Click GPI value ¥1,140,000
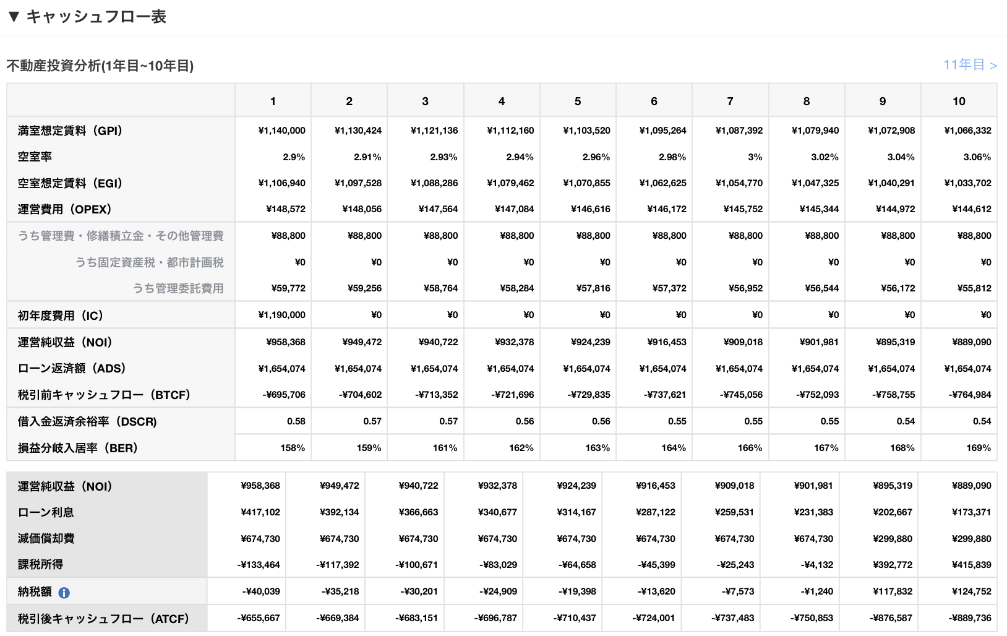 (x=281, y=131)
